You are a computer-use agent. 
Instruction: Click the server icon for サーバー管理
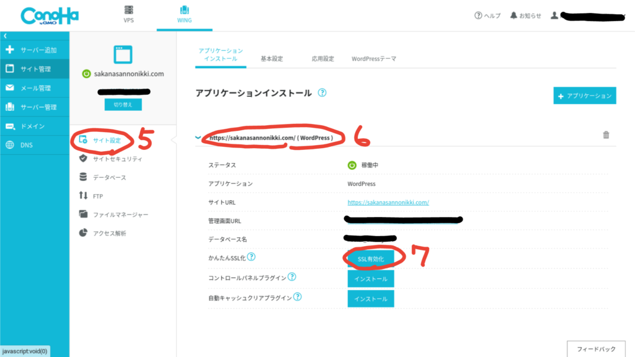click(10, 107)
